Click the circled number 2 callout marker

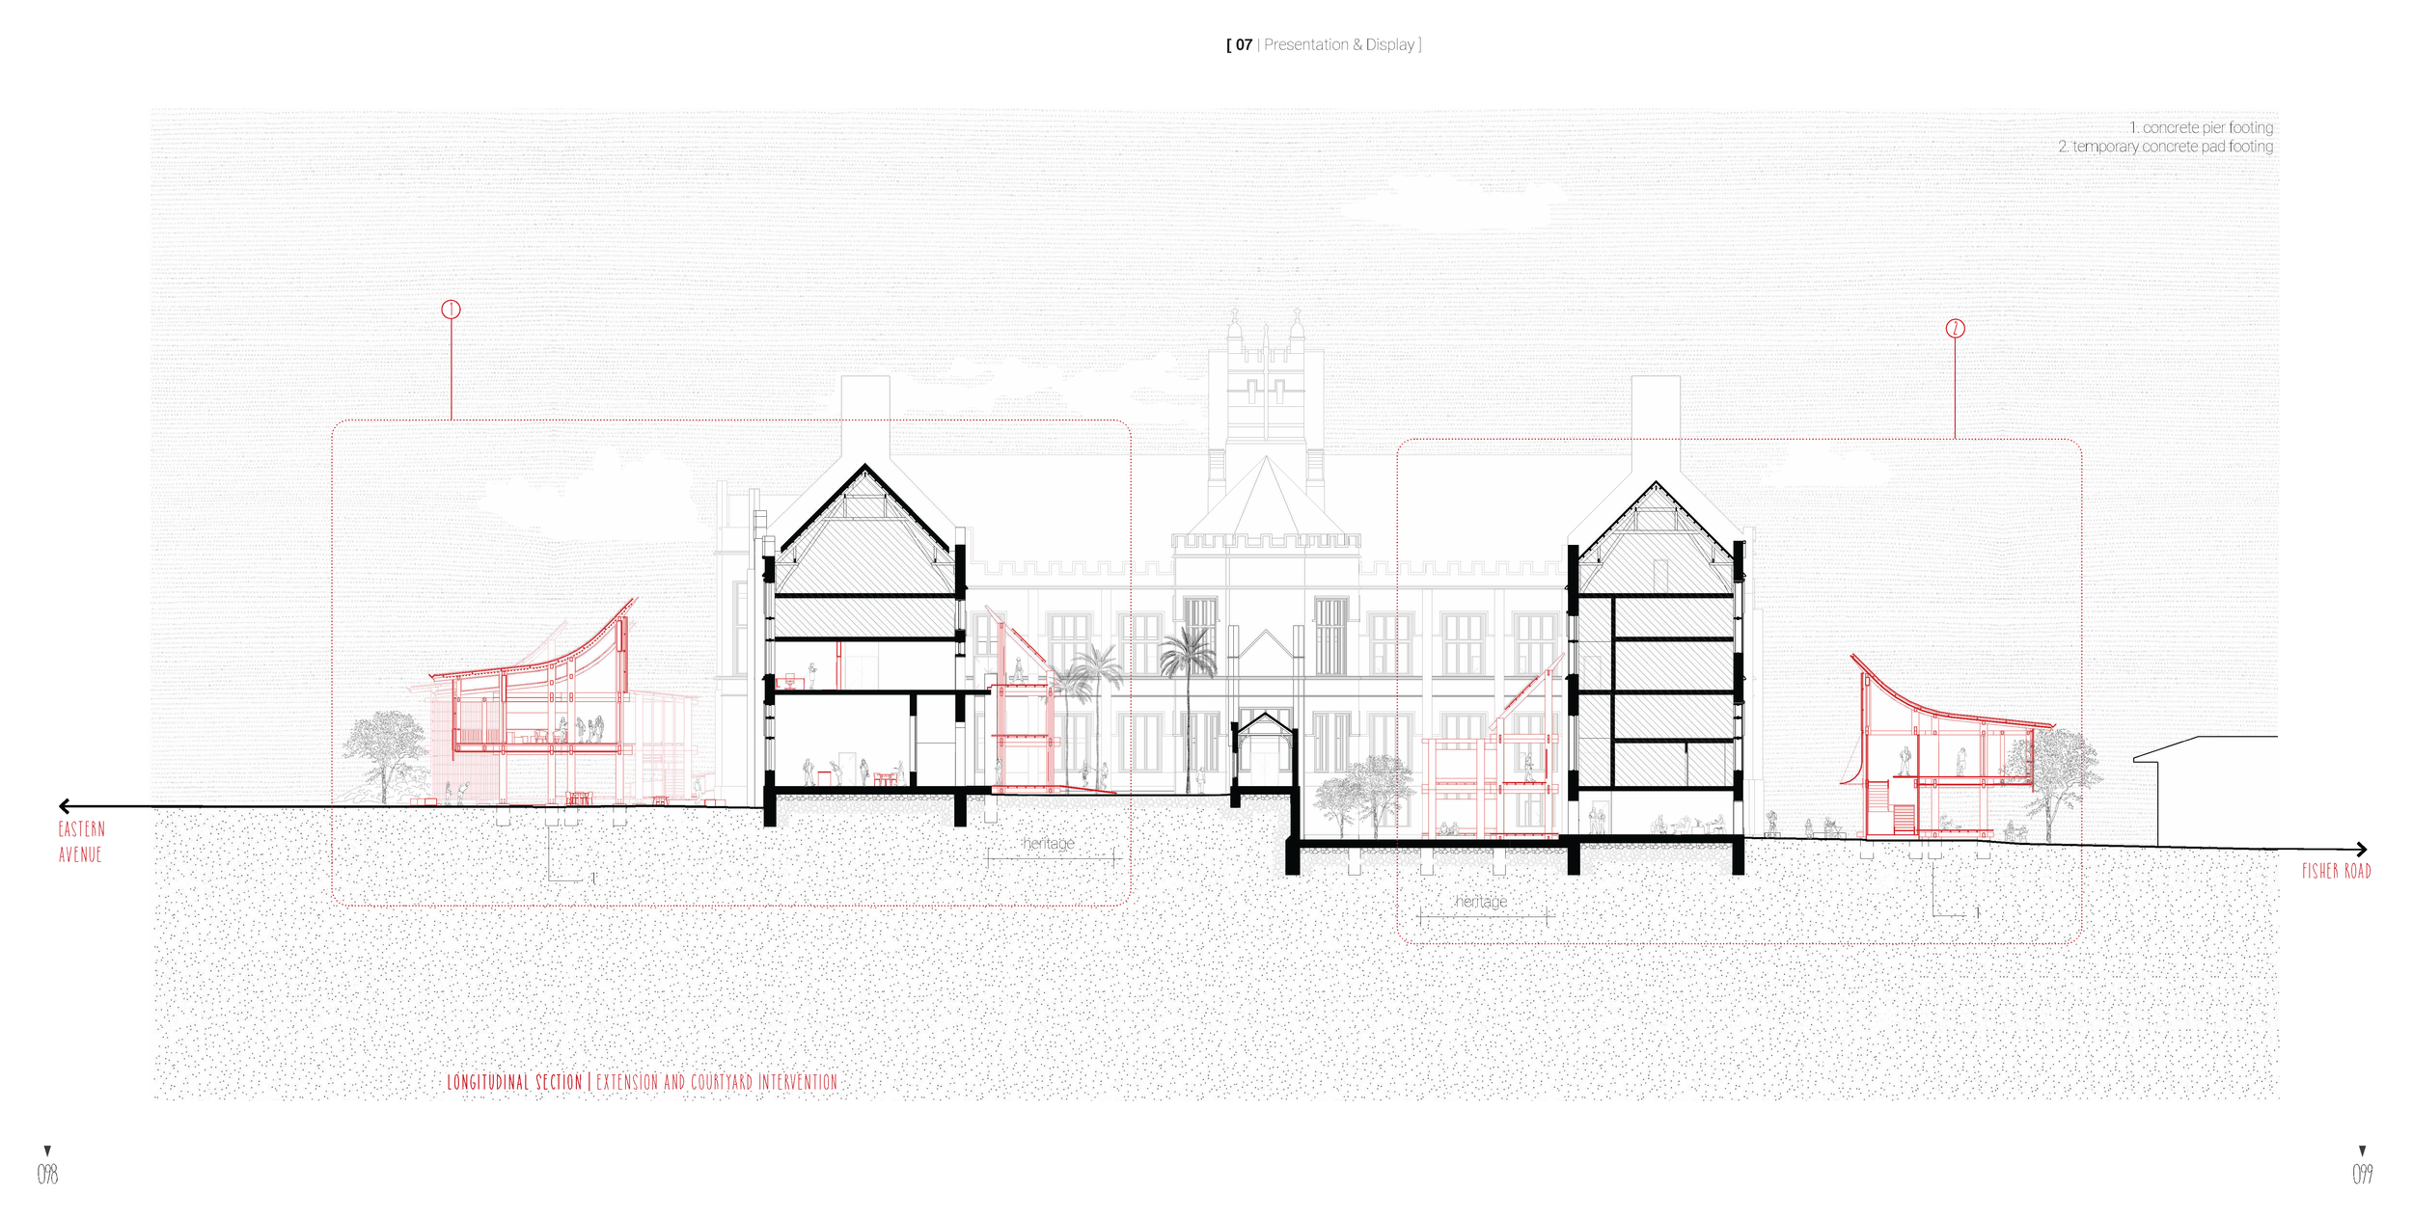click(x=1955, y=329)
